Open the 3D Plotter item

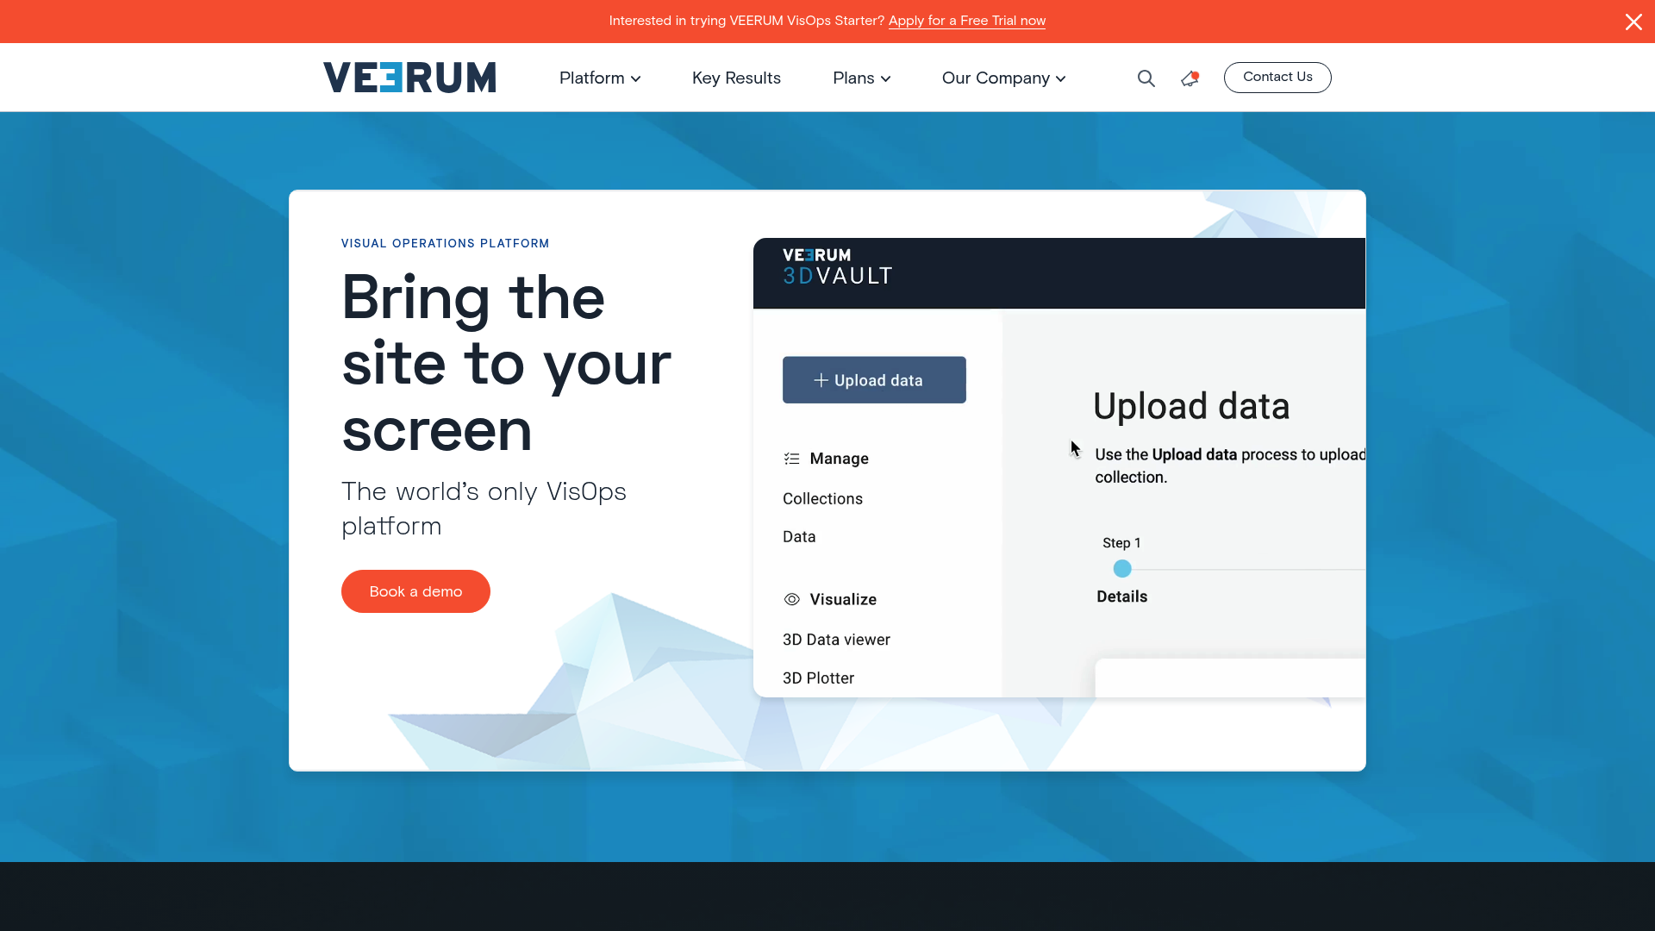[818, 678]
